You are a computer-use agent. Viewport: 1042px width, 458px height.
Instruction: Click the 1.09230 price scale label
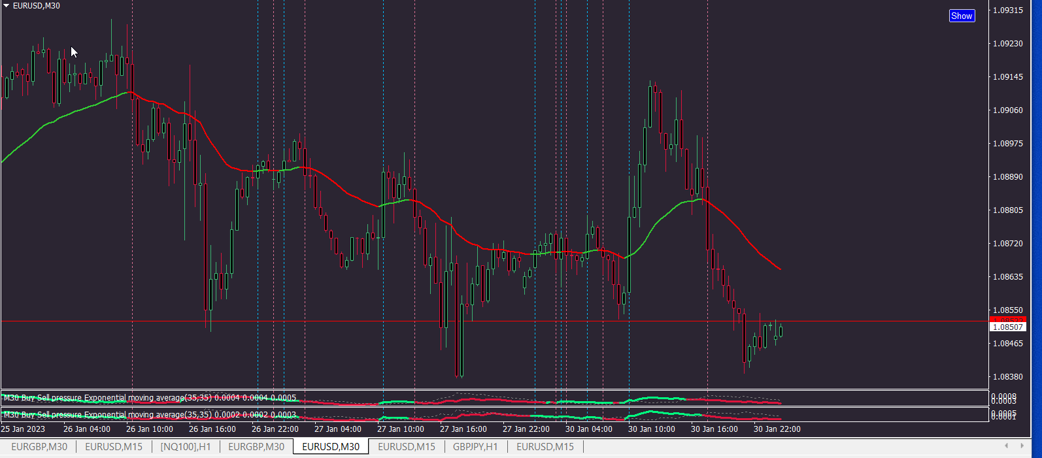1008,44
